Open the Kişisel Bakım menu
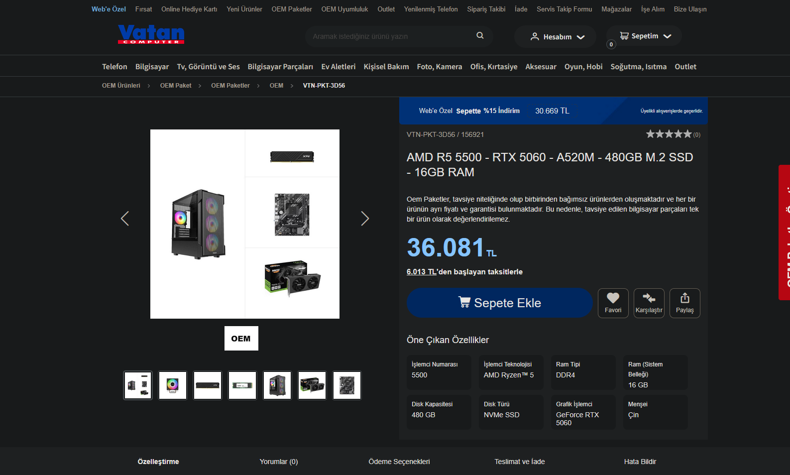790x475 pixels. (x=386, y=67)
